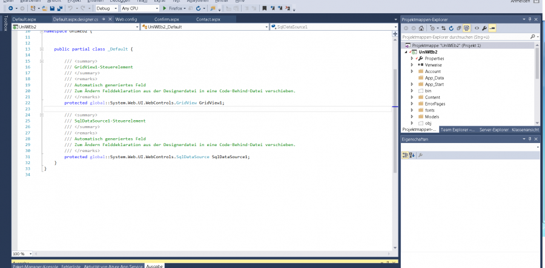Image resolution: width=545 pixels, height=268 pixels.
Task: Expand the Account folder
Action: (412, 71)
